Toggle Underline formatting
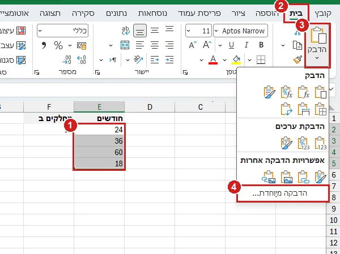Viewport: 340px width, 254px height. point(231,45)
